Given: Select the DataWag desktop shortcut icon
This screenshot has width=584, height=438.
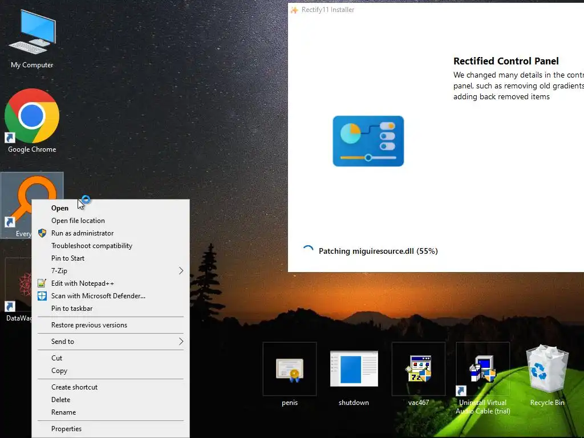Looking at the screenshot, I should click(19, 285).
